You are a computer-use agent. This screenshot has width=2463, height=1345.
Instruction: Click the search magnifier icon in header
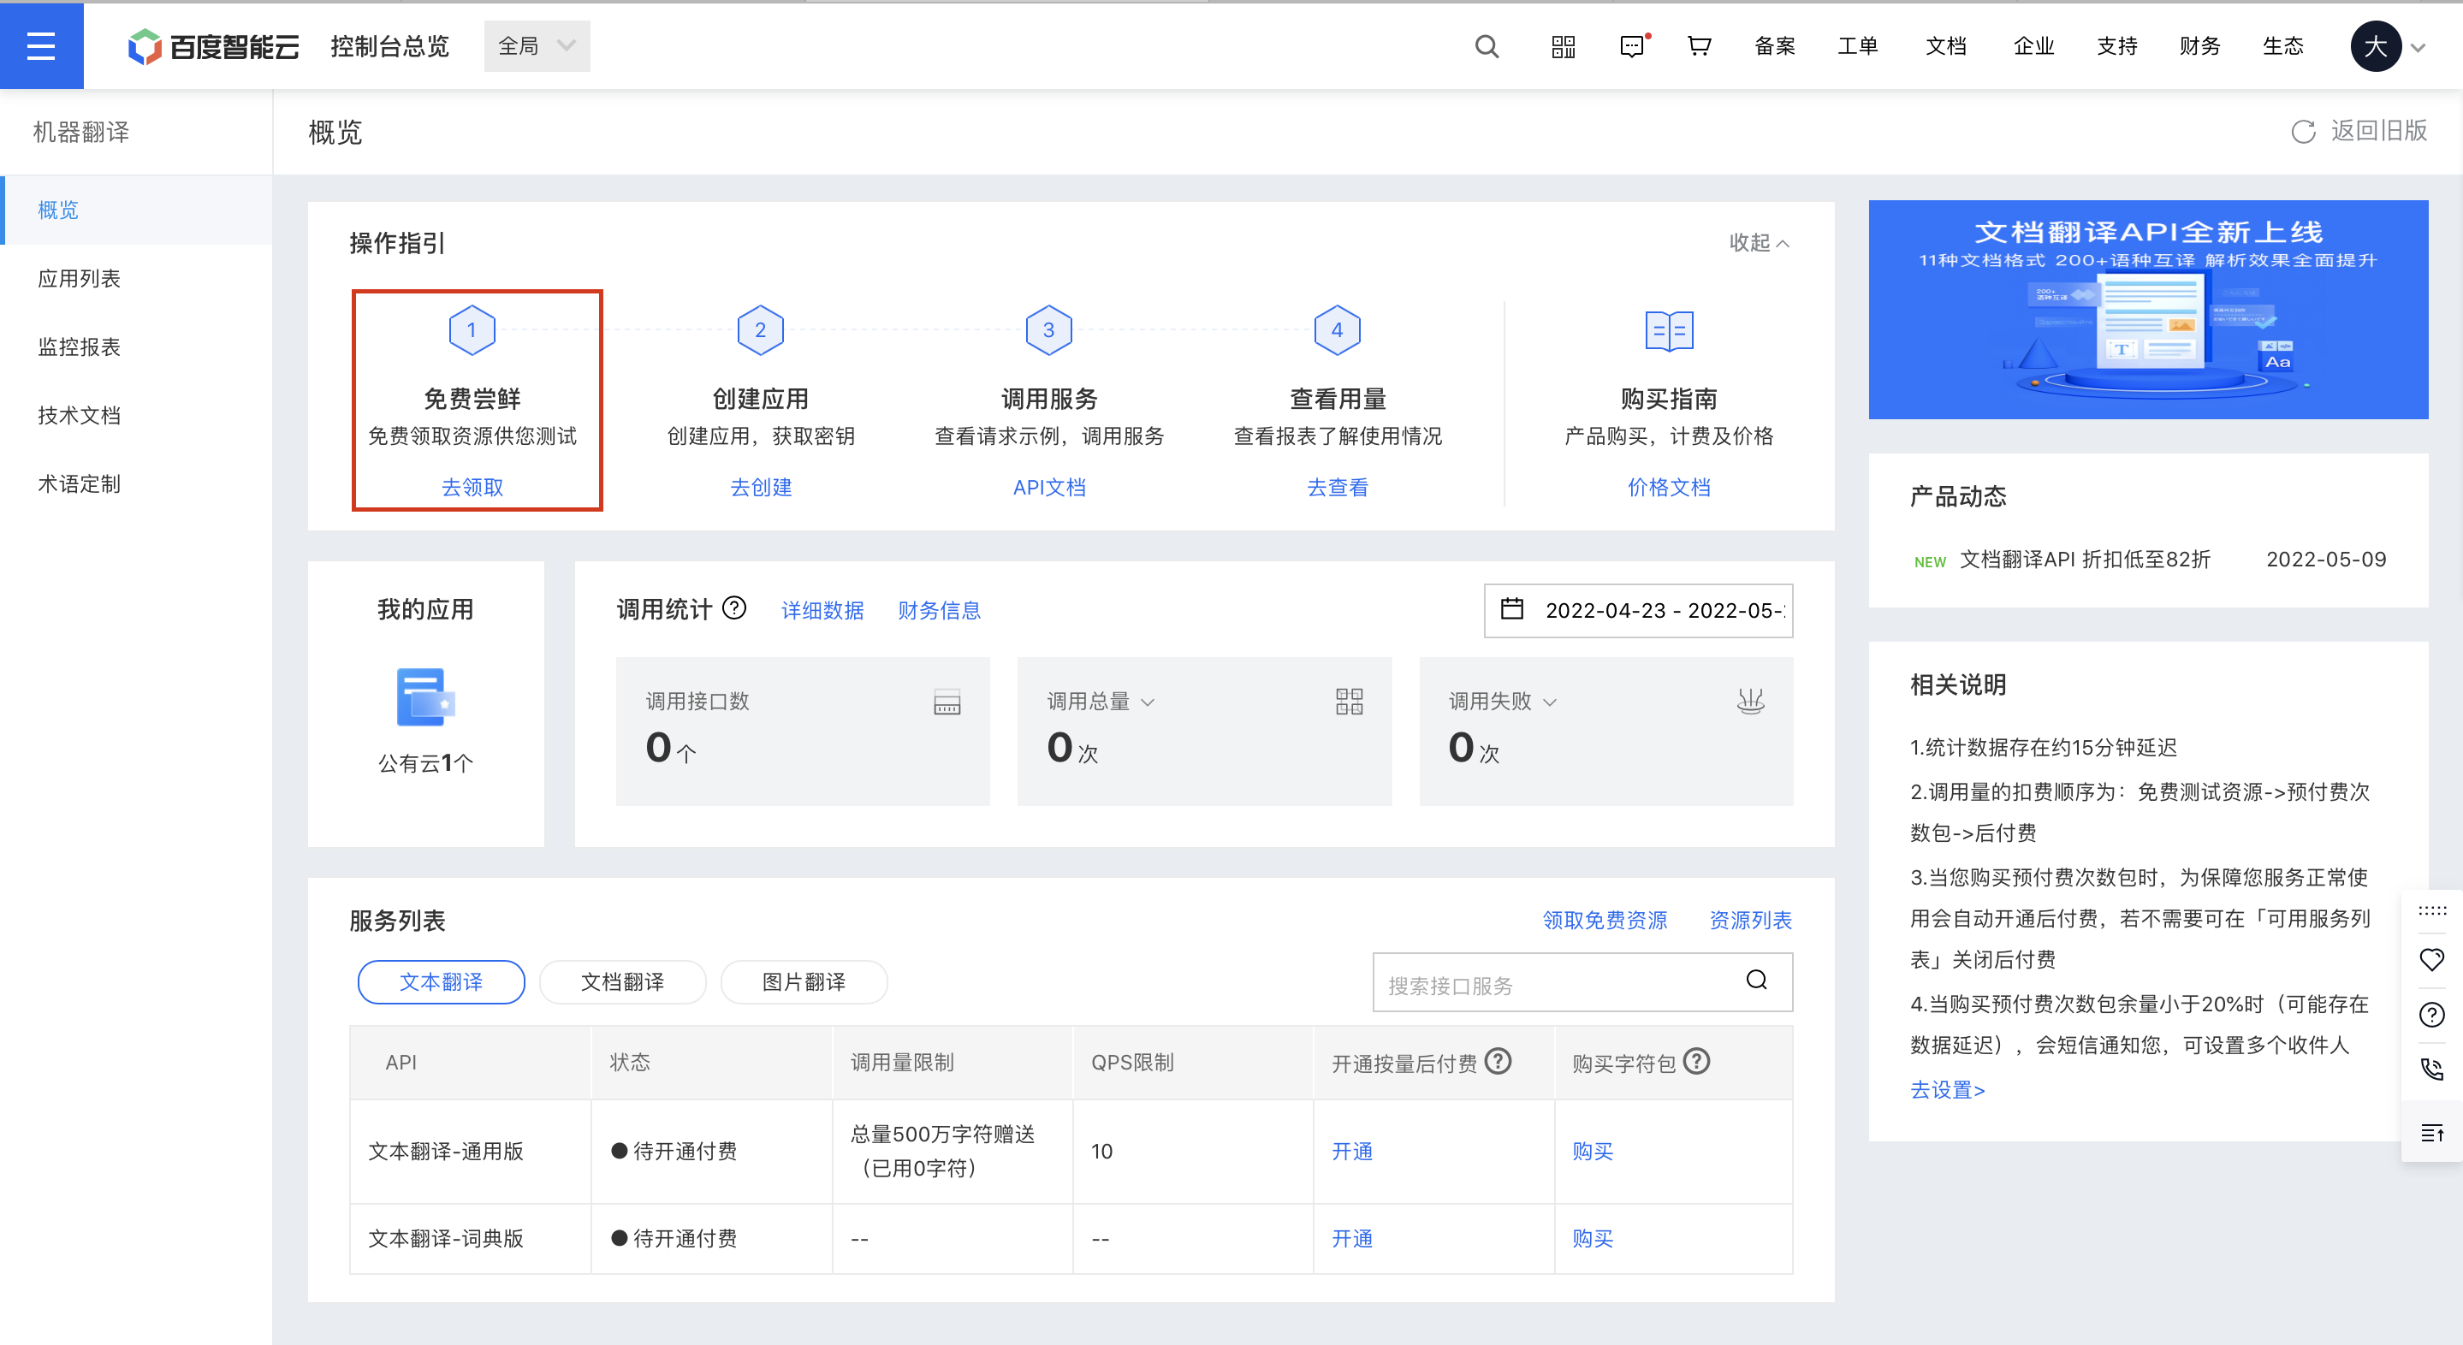pos(1487,46)
